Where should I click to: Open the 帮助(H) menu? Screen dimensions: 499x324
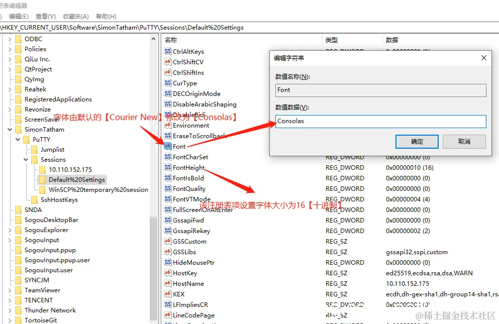click(107, 16)
